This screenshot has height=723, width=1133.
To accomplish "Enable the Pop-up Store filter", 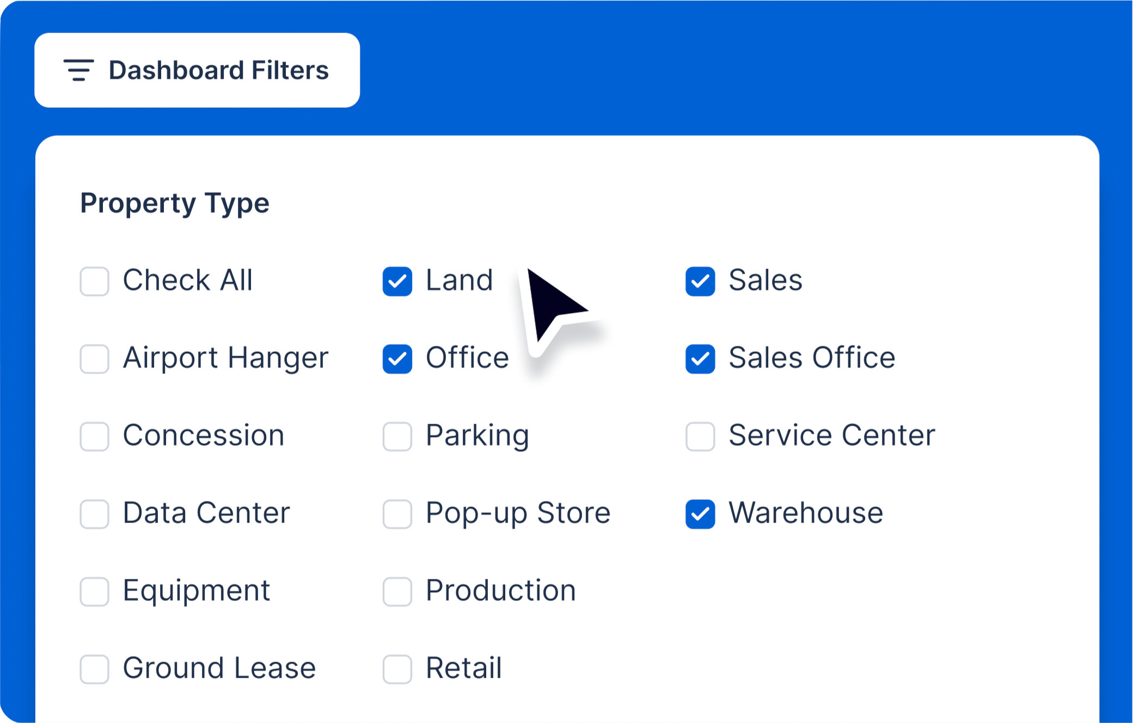I will point(397,513).
